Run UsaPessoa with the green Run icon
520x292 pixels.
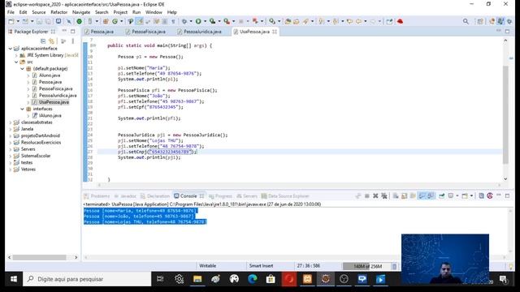pyautogui.click(x=198, y=22)
